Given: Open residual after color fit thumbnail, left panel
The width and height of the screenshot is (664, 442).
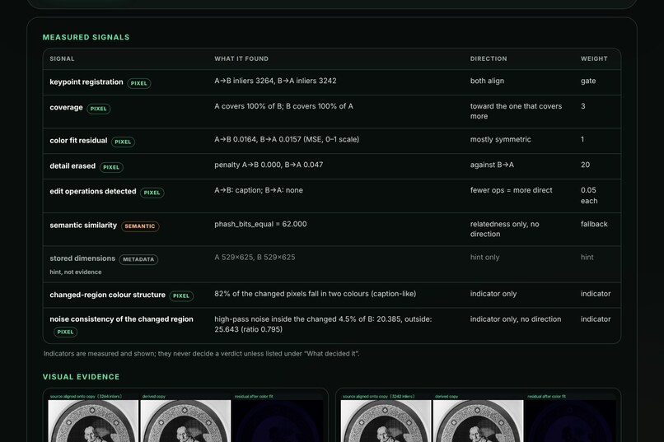Looking at the screenshot, I should pyautogui.click(x=278, y=421).
